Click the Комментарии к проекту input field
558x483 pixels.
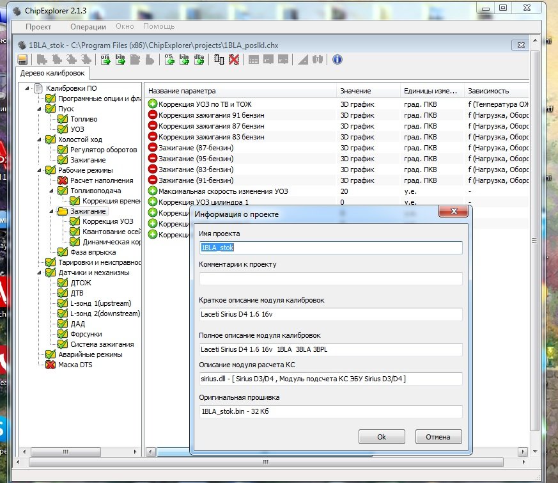click(330, 278)
